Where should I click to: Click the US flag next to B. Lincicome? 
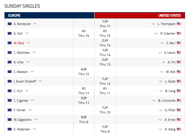point(179,100)
